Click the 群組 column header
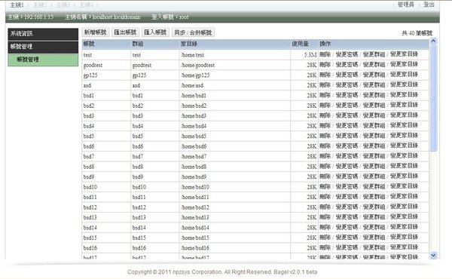 (155, 44)
